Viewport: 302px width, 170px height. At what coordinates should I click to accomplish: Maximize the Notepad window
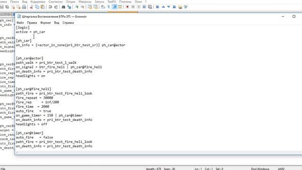click(294, 17)
